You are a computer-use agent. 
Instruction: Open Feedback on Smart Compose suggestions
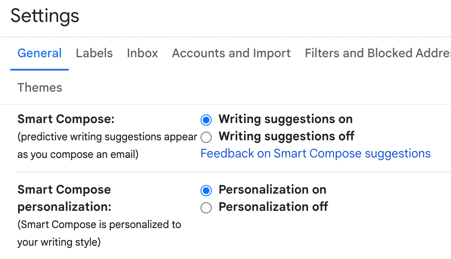coord(315,153)
